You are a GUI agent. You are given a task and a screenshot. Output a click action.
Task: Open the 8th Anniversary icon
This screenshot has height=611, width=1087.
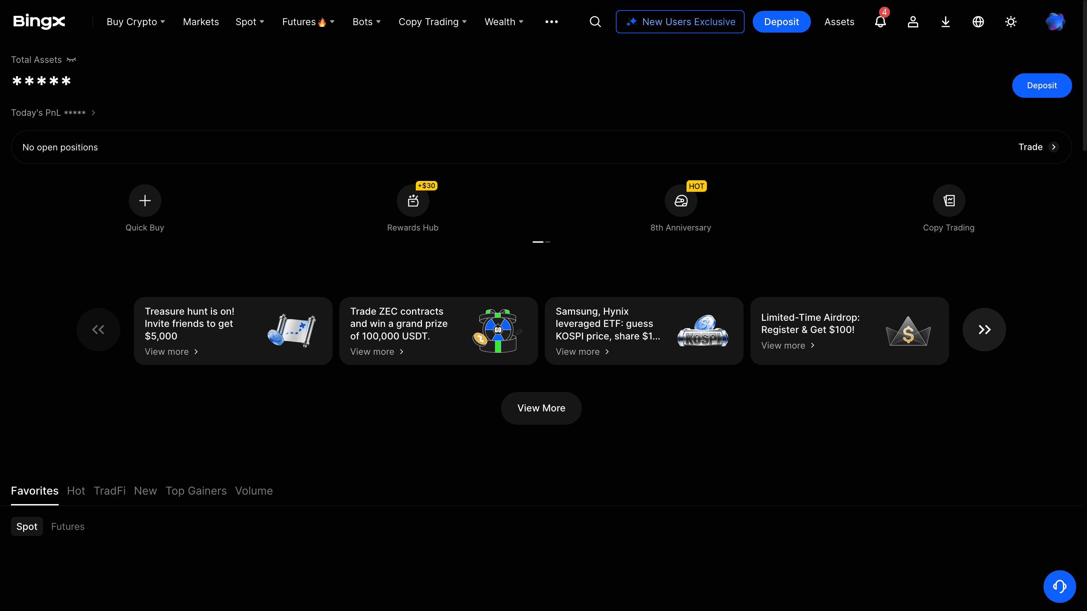[x=681, y=201]
